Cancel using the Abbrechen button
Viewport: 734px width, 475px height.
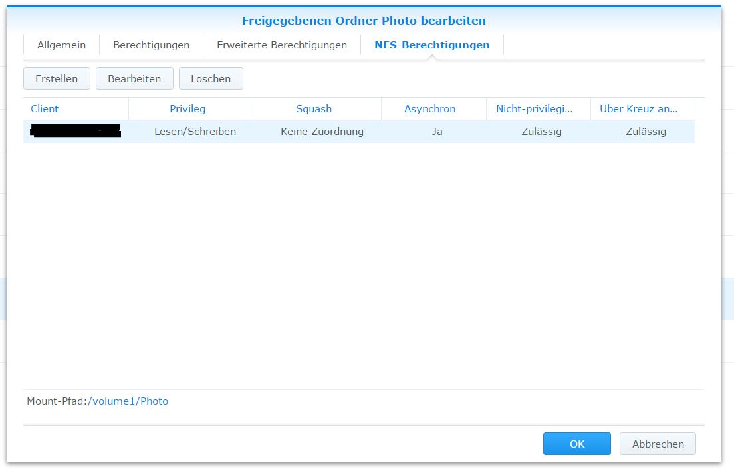pos(658,444)
